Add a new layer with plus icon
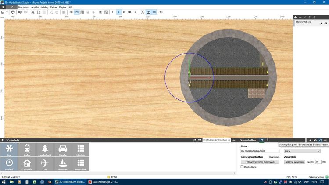 295,17
